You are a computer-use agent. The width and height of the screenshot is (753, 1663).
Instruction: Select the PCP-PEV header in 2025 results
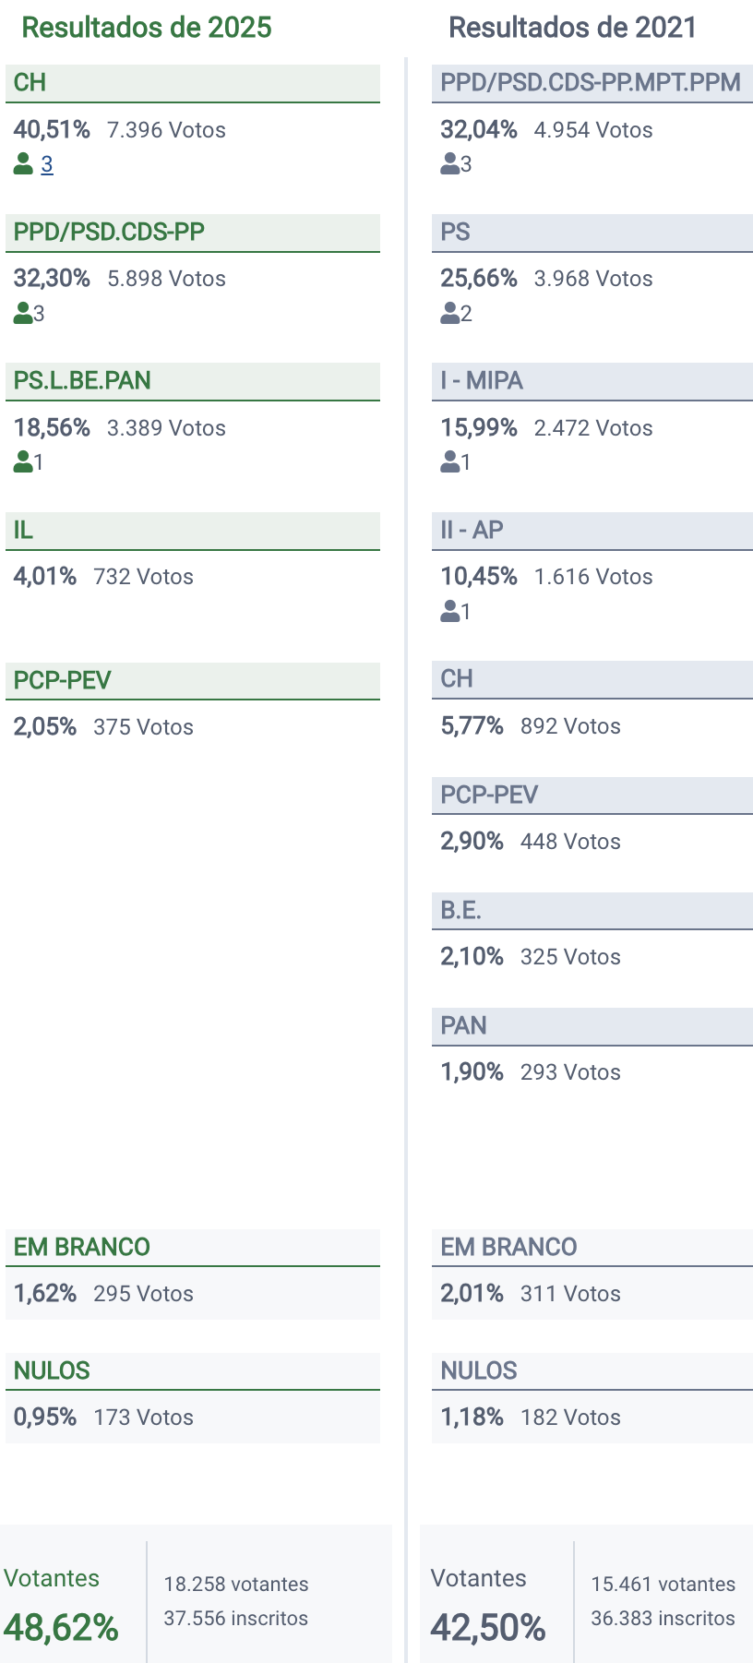coord(193,680)
